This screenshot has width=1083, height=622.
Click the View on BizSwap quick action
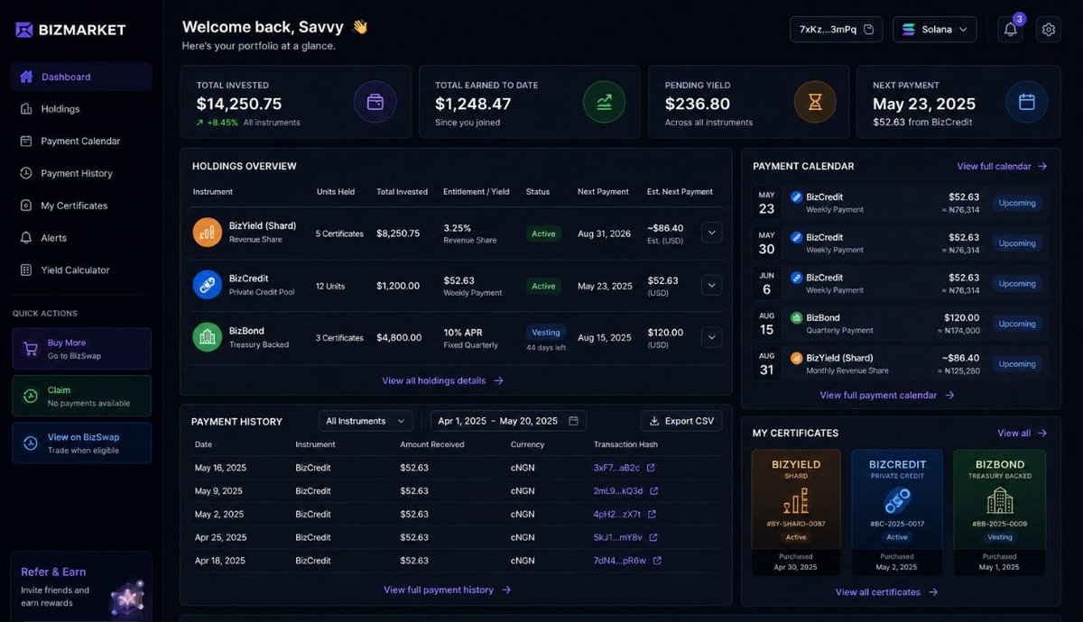pyautogui.click(x=82, y=443)
